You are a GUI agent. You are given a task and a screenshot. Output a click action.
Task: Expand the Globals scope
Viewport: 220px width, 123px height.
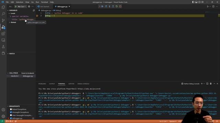(x=13, y=22)
